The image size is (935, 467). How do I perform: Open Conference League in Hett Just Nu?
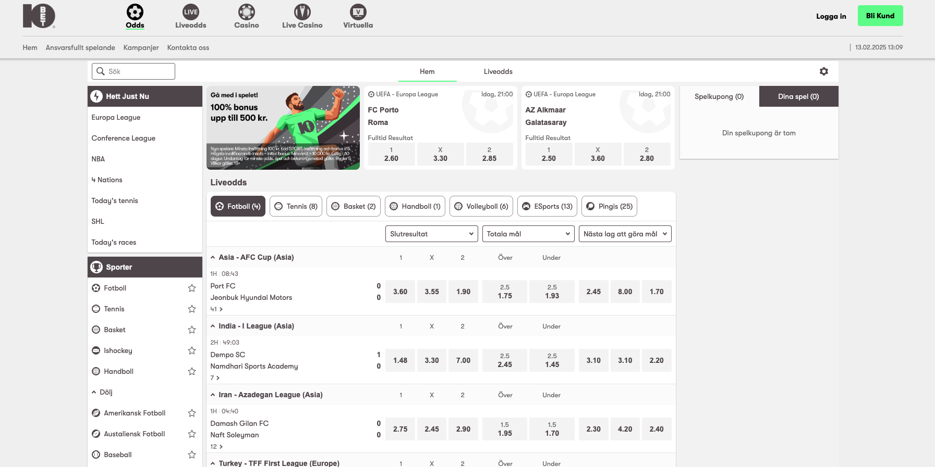pos(145,138)
